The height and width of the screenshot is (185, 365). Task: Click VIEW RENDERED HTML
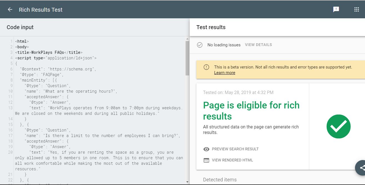tap(232, 160)
